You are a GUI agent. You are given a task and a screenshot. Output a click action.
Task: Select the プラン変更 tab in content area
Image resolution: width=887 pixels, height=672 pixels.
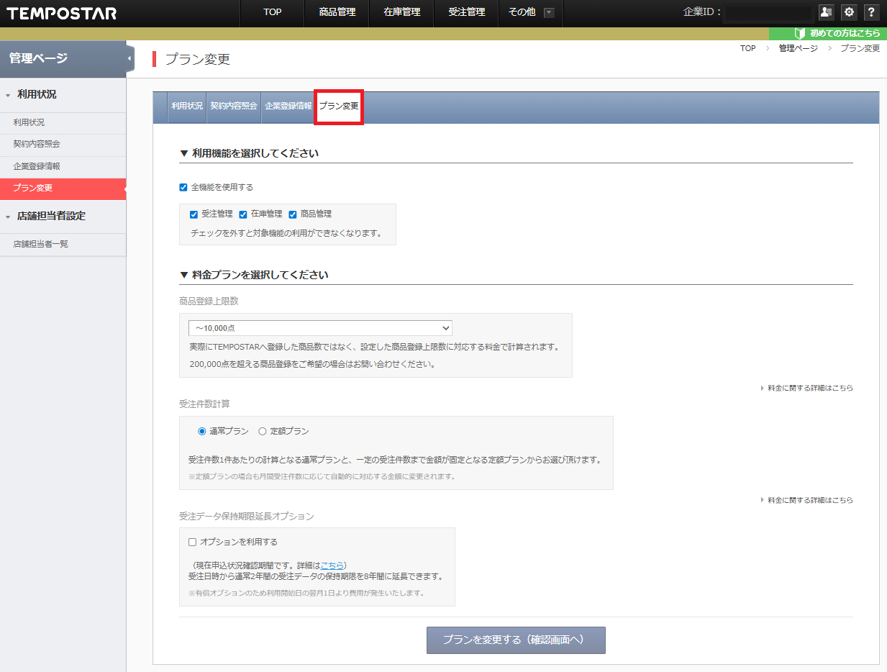tap(339, 106)
